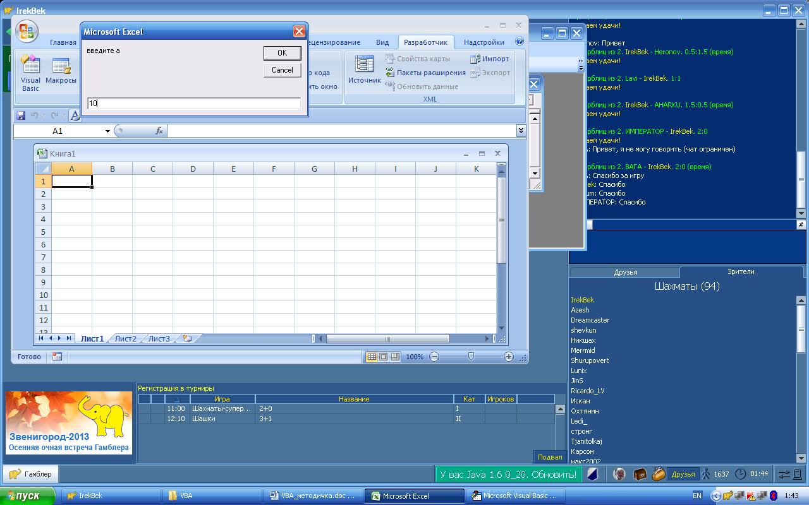Select player Shurupovert in list
The height and width of the screenshot is (505, 809).
[x=590, y=360]
